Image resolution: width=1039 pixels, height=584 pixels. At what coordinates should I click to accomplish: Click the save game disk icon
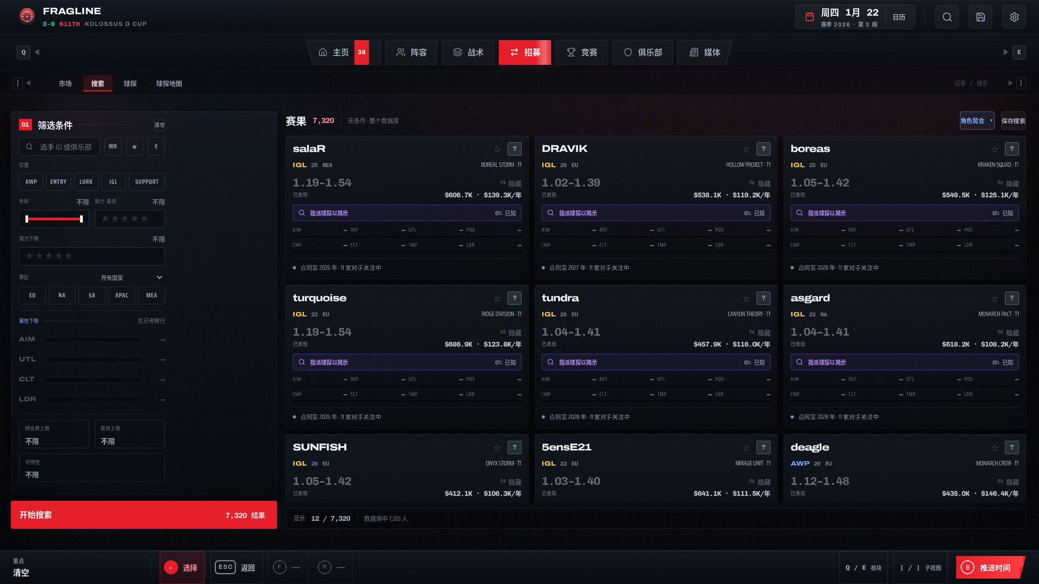click(981, 17)
